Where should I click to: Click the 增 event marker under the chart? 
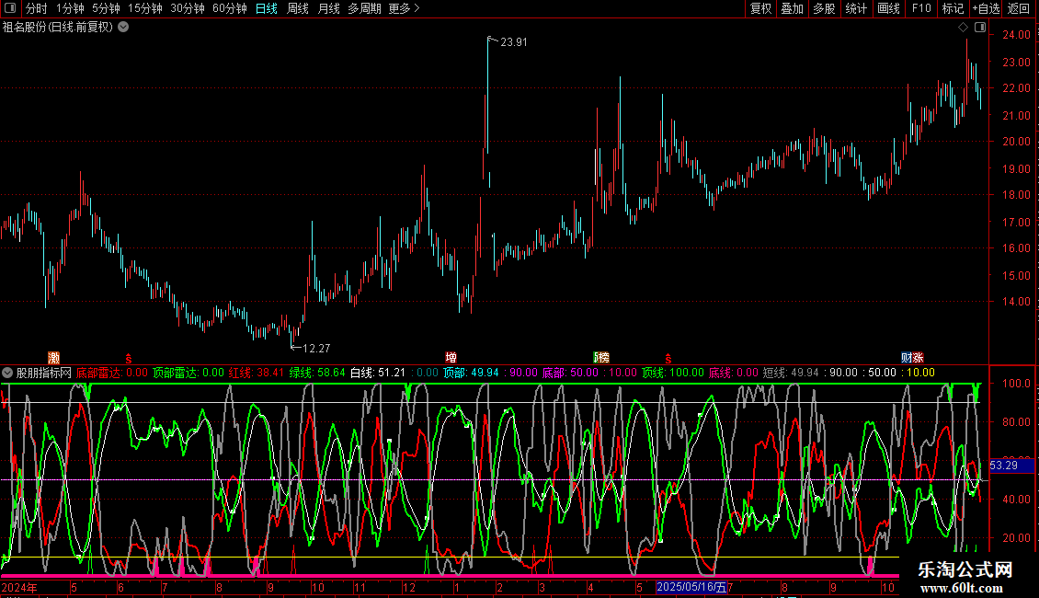click(451, 357)
